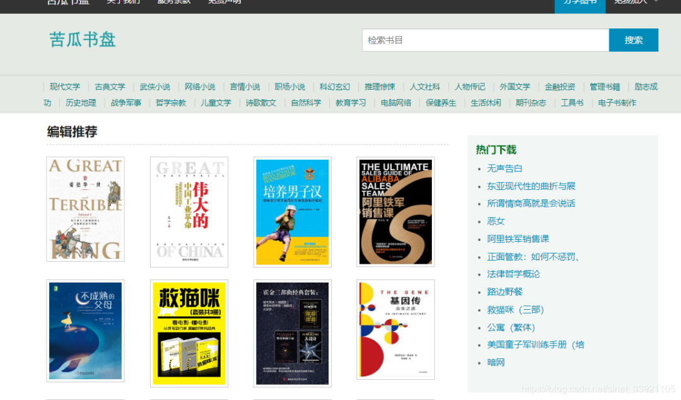Open 恶女 in hot downloads
This screenshot has width=681, height=400.
point(496,221)
